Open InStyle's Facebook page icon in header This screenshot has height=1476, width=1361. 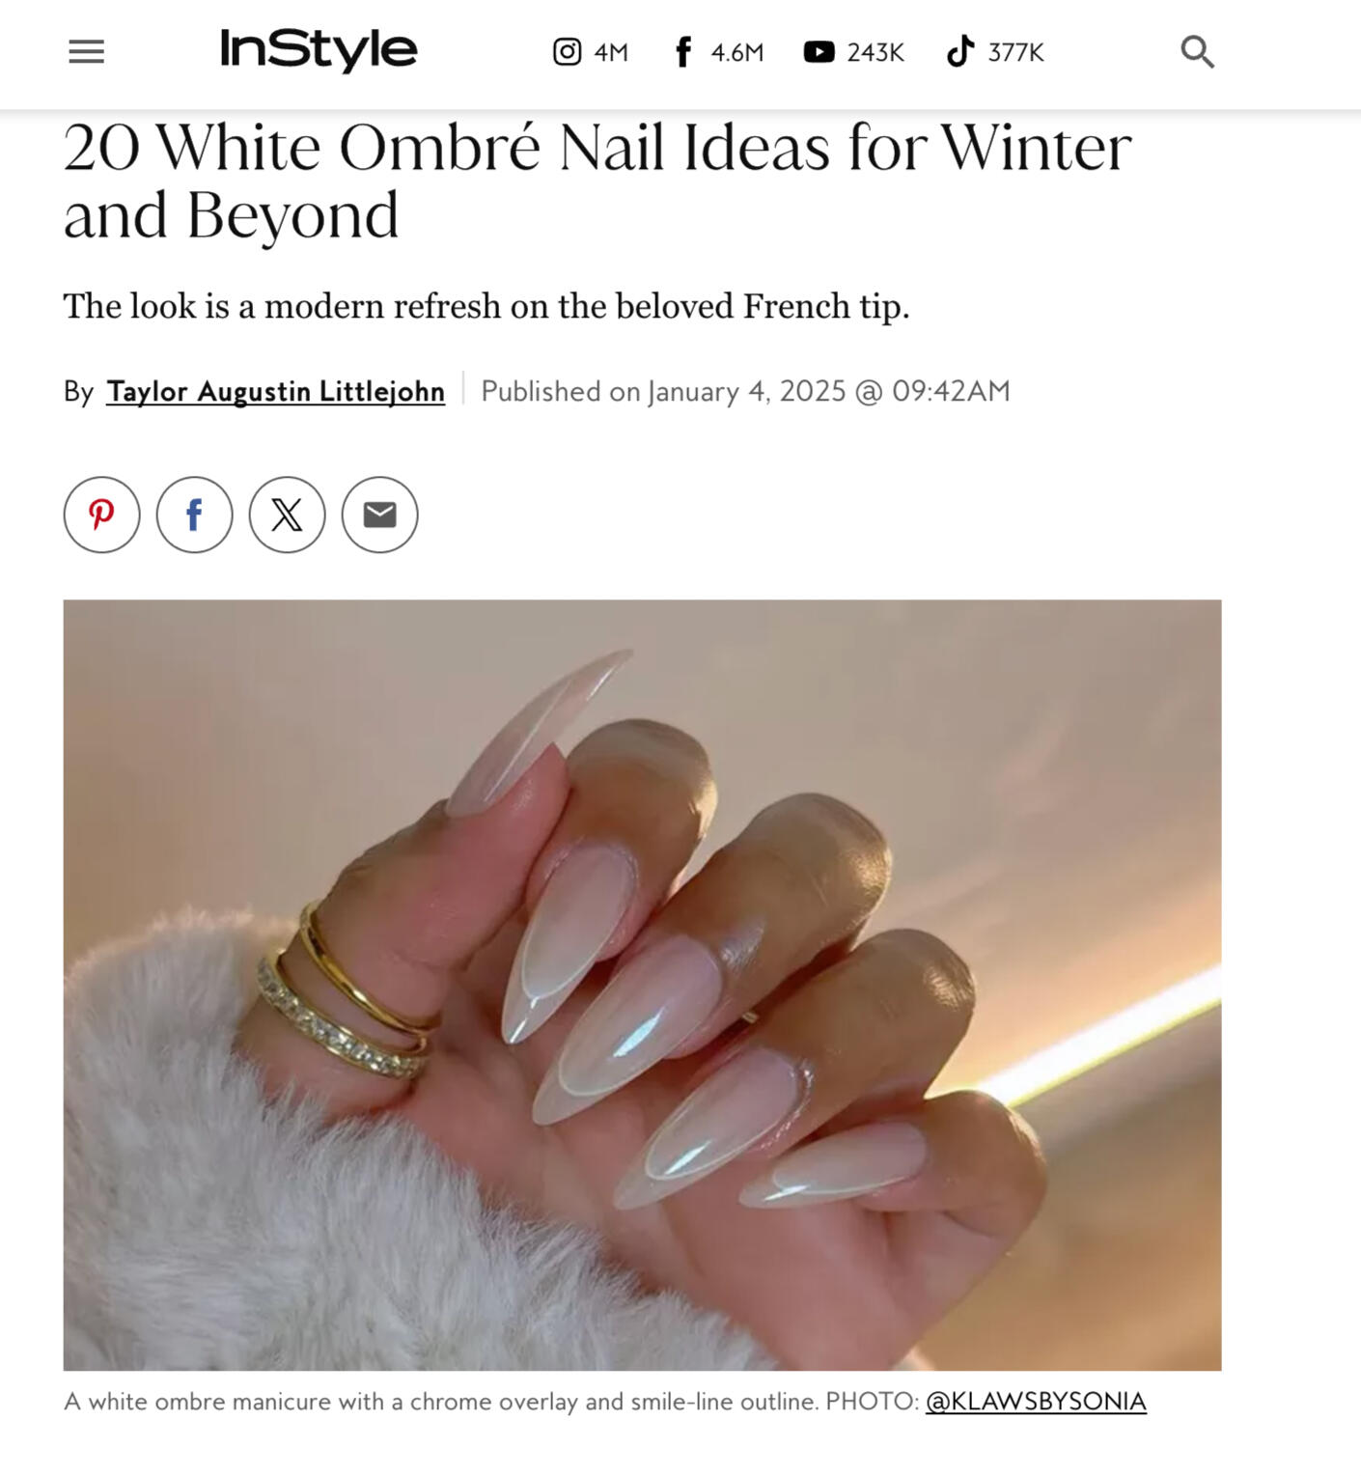(x=682, y=52)
